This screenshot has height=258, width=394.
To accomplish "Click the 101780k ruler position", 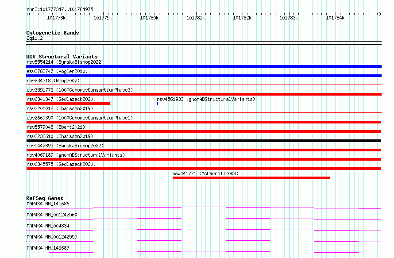I will 149,18.
